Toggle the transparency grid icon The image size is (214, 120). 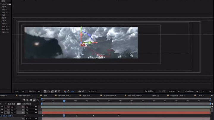tap(52, 92)
